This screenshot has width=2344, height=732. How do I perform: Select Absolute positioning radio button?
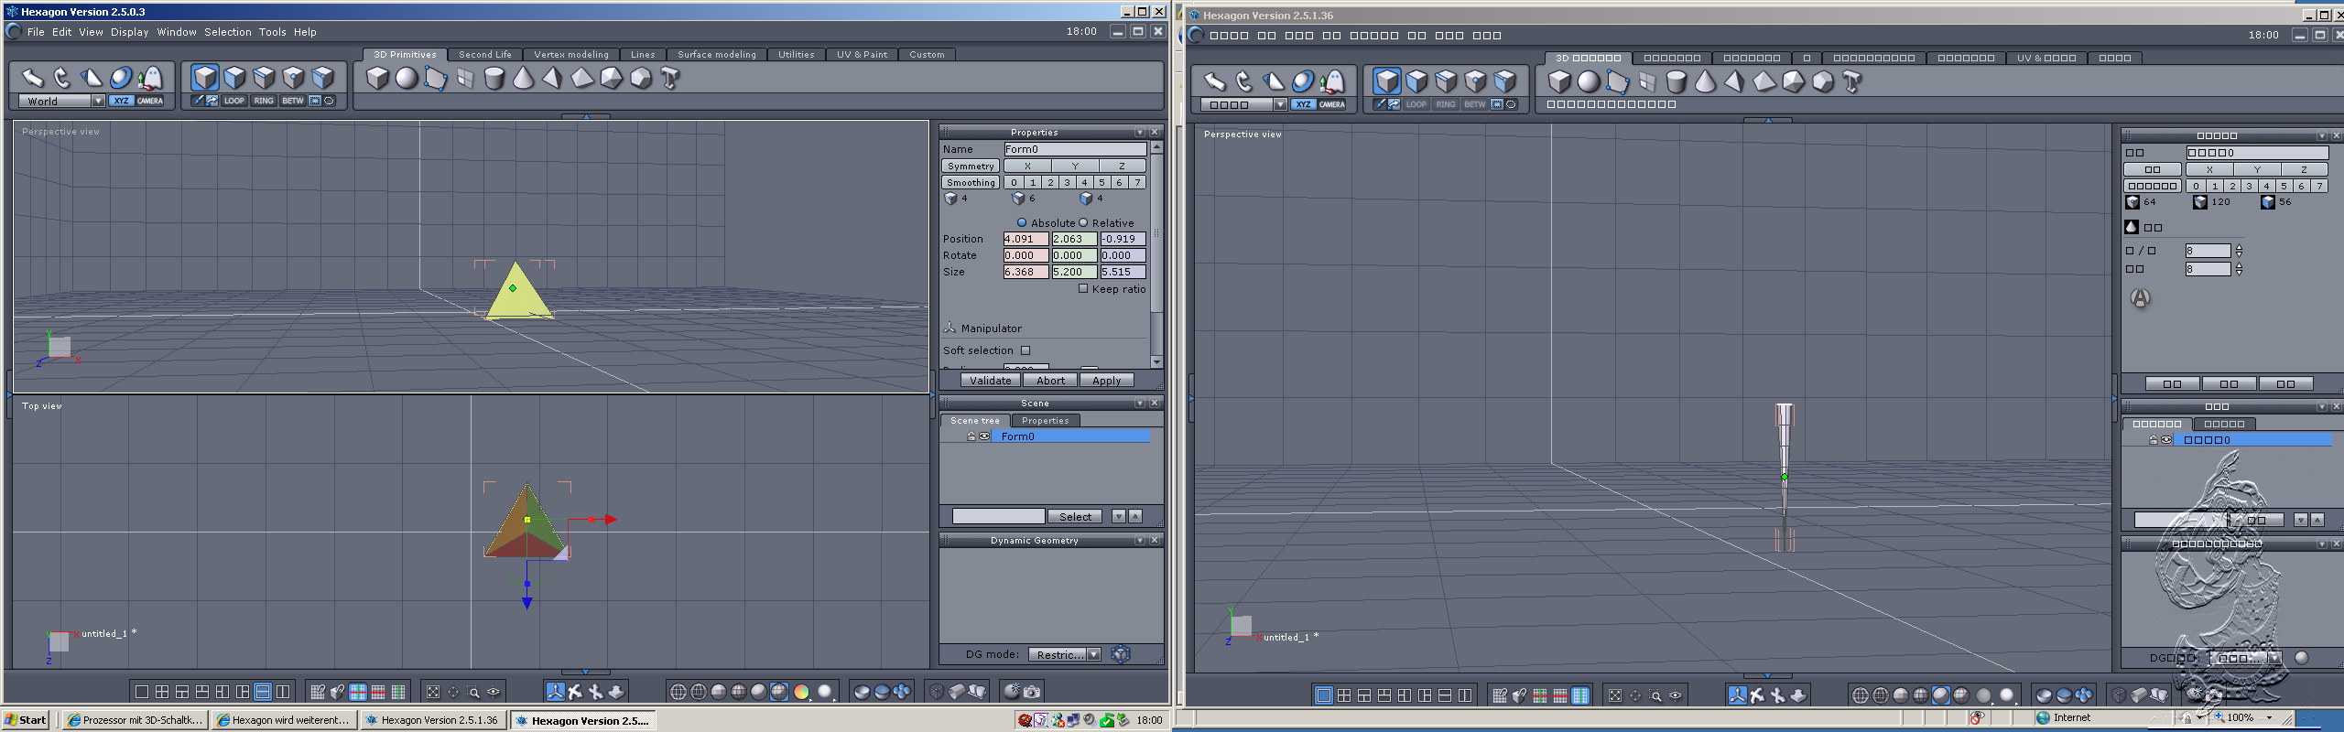(1022, 222)
